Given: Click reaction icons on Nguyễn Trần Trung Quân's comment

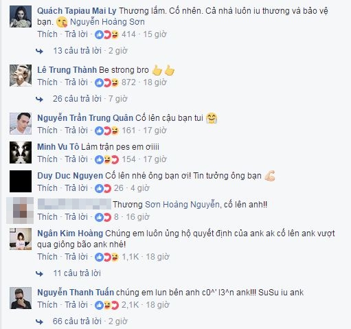Looking at the screenshot, I should (107, 131).
